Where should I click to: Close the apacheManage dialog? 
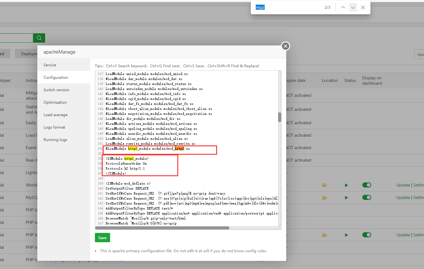[286, 46]
